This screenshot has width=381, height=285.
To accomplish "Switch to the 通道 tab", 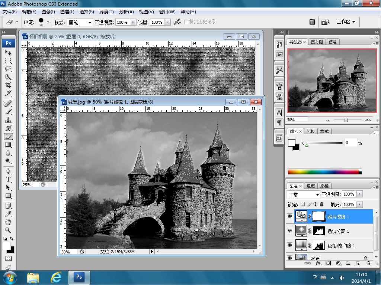I will [x=311, y=186].
